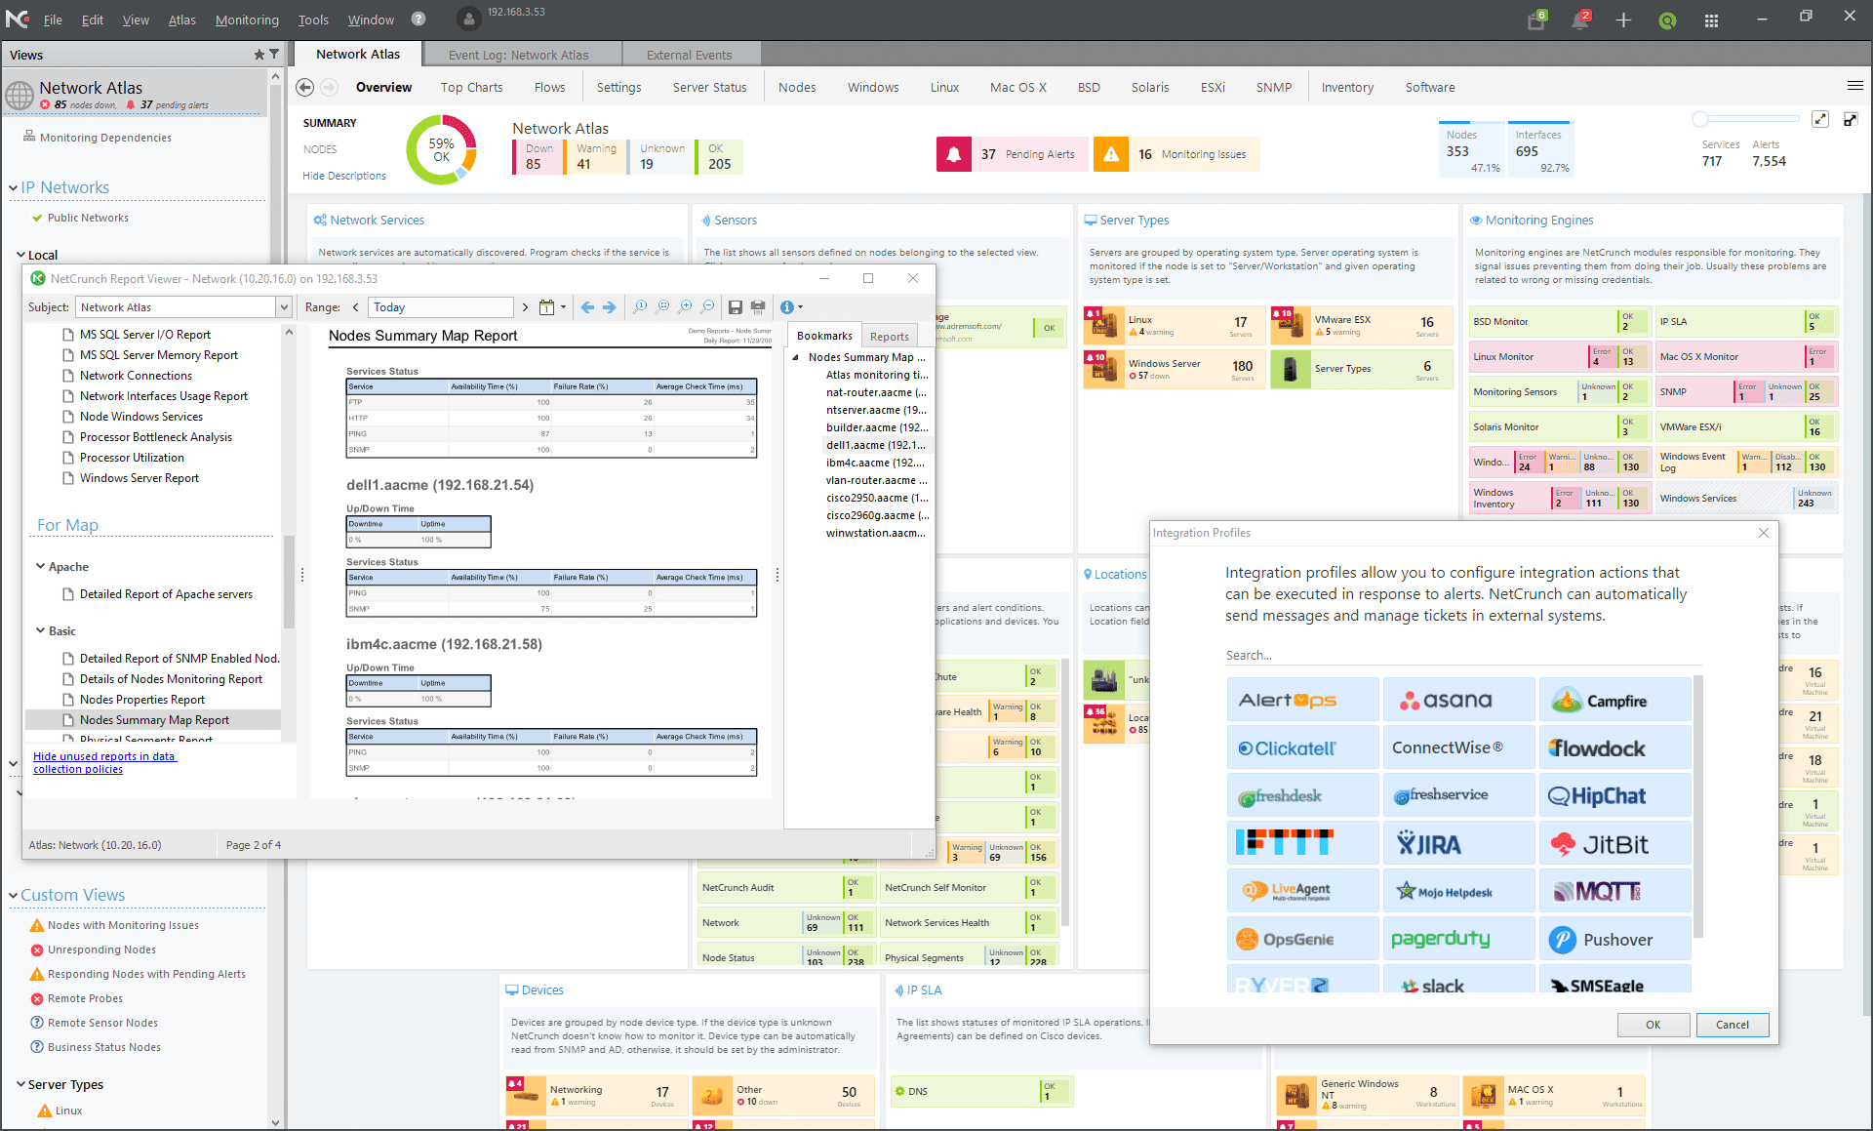Screen dimensions: 1873x1131
Task: Switch to the External Events tab
Action: pos(692,54)
